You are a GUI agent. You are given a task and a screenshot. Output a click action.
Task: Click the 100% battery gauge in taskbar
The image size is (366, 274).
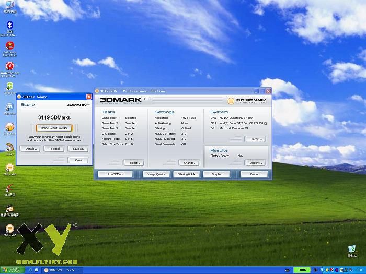[x=302, y=270]
